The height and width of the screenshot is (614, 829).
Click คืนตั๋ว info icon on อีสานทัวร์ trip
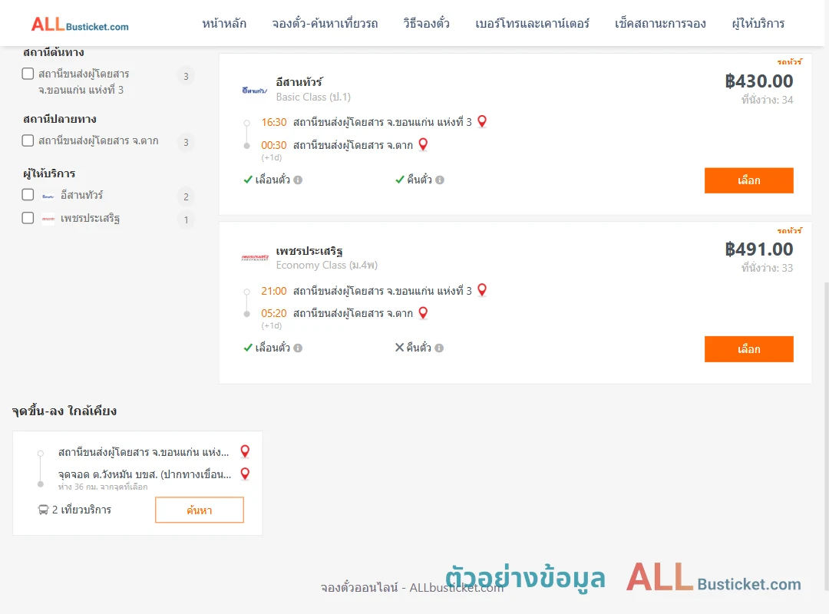(x=440, y=180)
